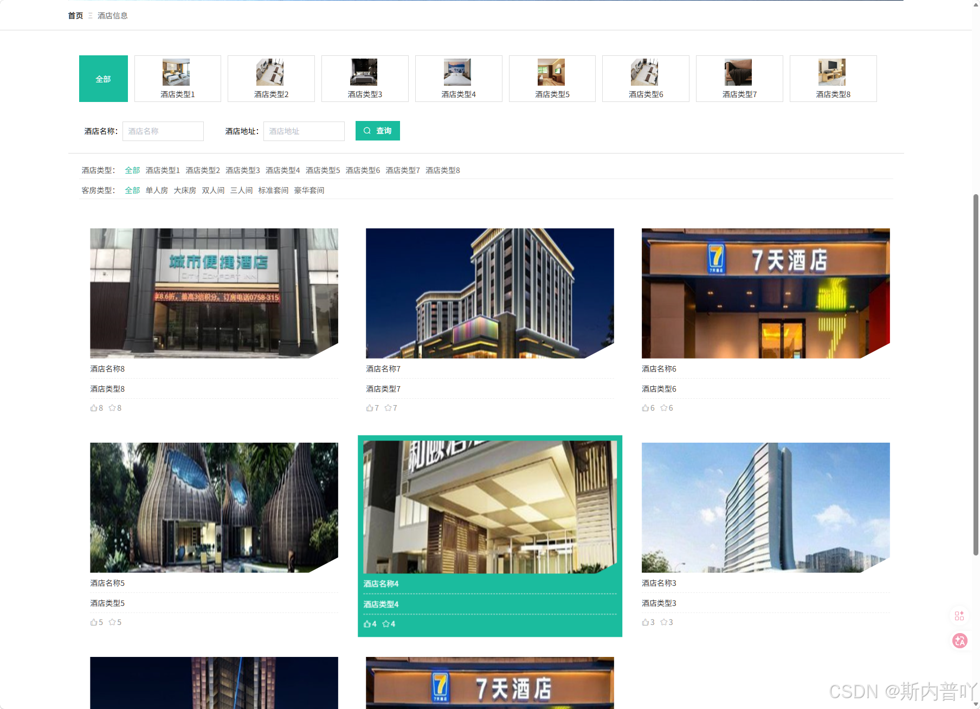Screen dimensions: 980x709
Task: Like 酒店名称5 via the thumbs-up icon
Action: coord(94,622)
